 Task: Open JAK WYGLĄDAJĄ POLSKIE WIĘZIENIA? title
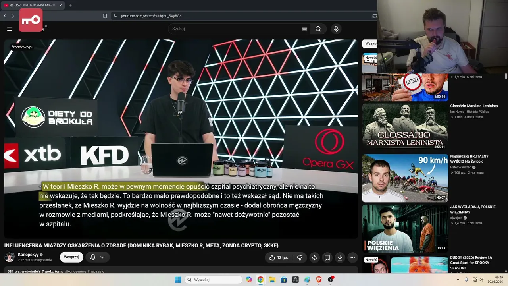pos(473,209)
